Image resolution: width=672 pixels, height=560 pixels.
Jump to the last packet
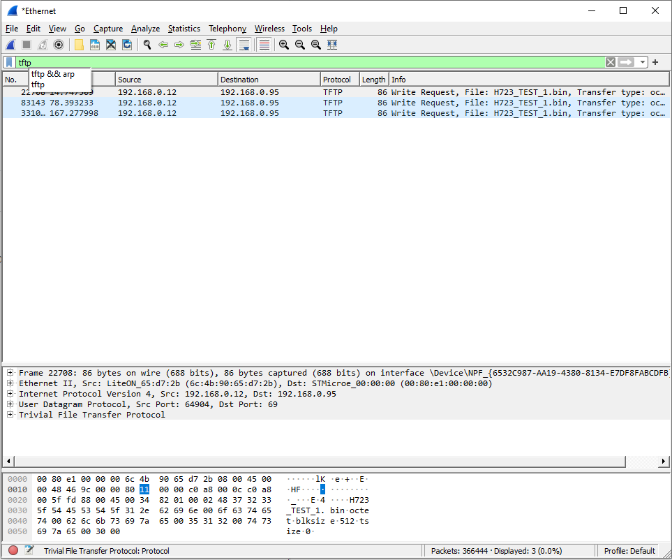click(x=227, y=44)
